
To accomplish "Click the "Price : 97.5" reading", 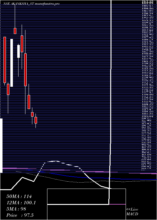I will point(20,215).
